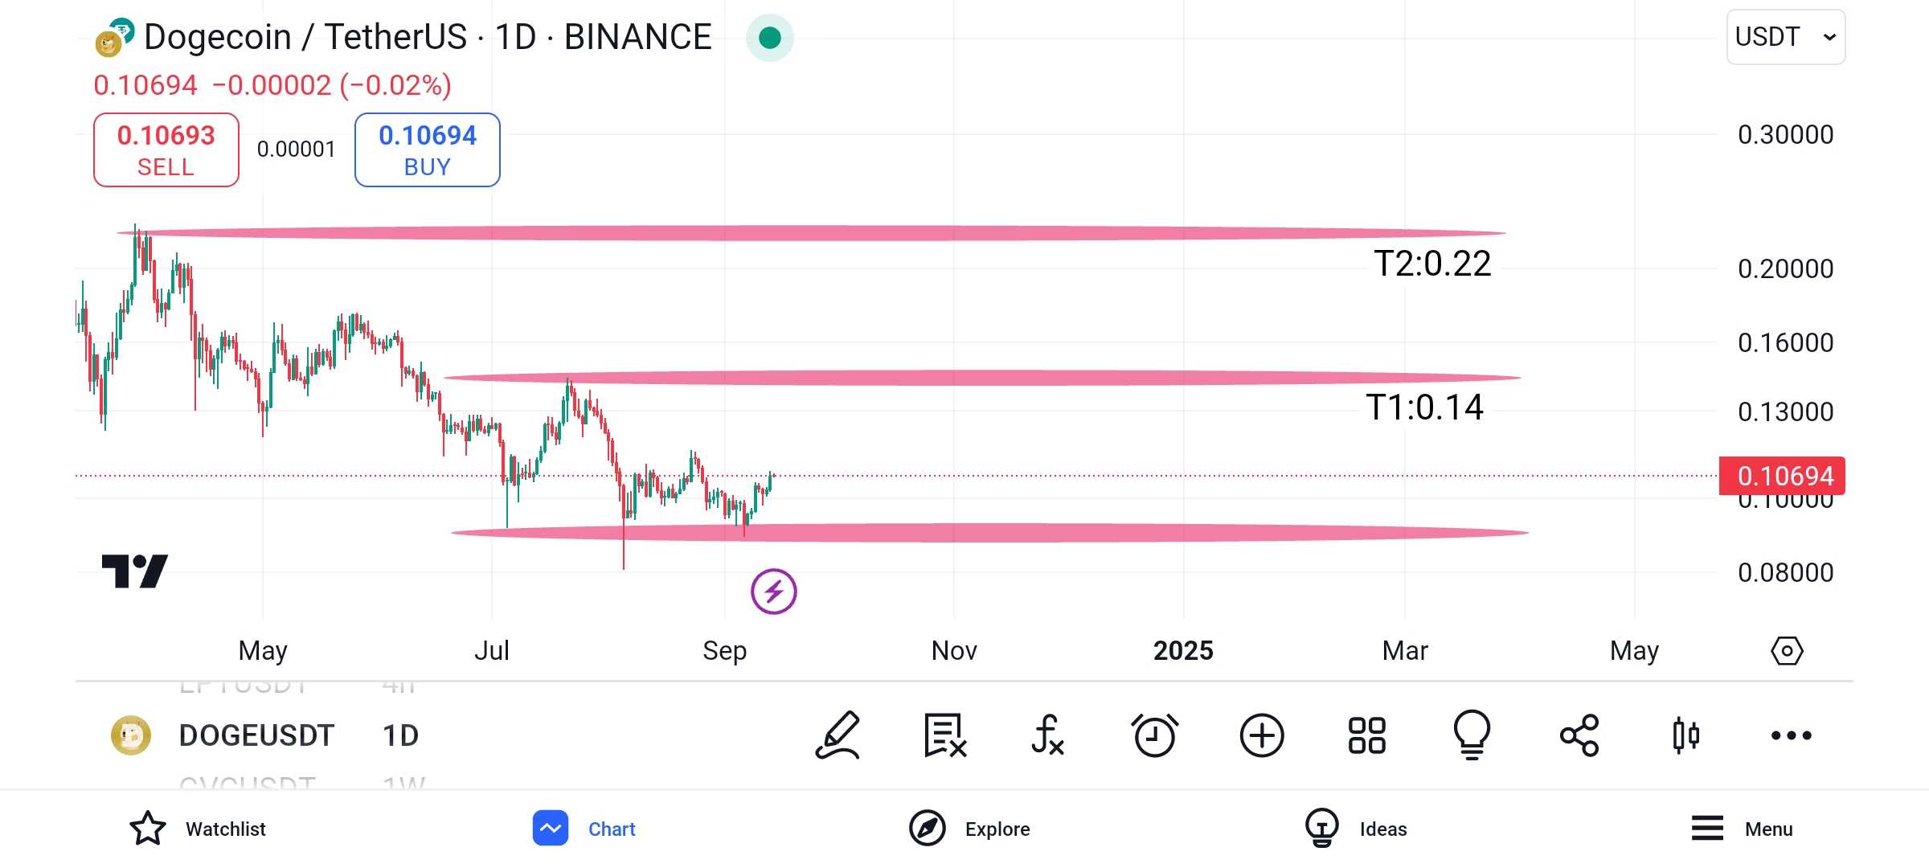1929x868 pixels.
Task: Create an alert with alarm clock icon
Action: [x=1155, y=735]
